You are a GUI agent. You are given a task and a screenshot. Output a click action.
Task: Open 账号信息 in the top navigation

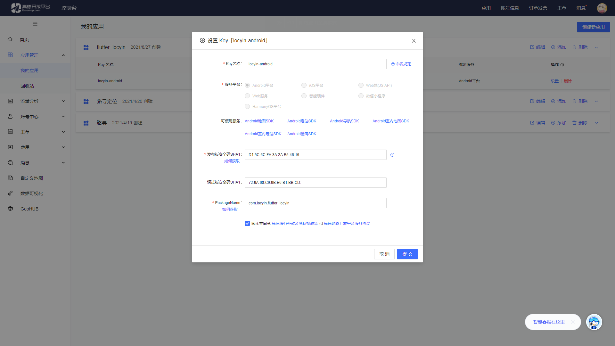pos(510,8)
